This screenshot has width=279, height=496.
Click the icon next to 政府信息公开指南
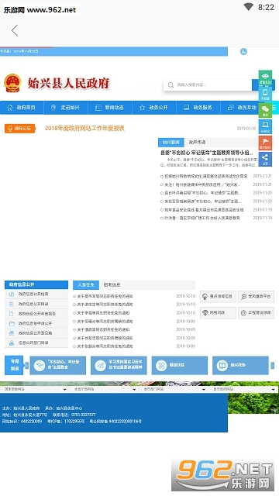[12, 294]
